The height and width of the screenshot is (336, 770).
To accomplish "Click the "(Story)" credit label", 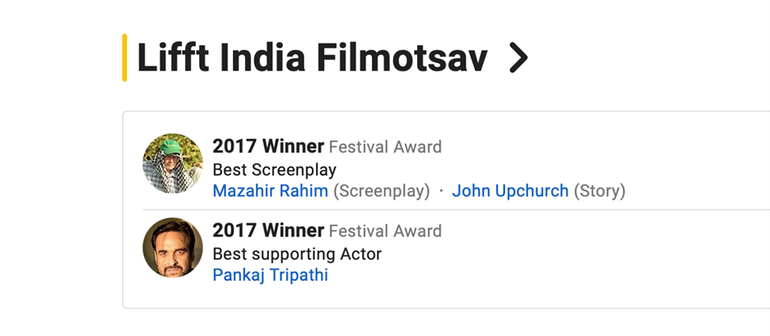I will 600,191.
